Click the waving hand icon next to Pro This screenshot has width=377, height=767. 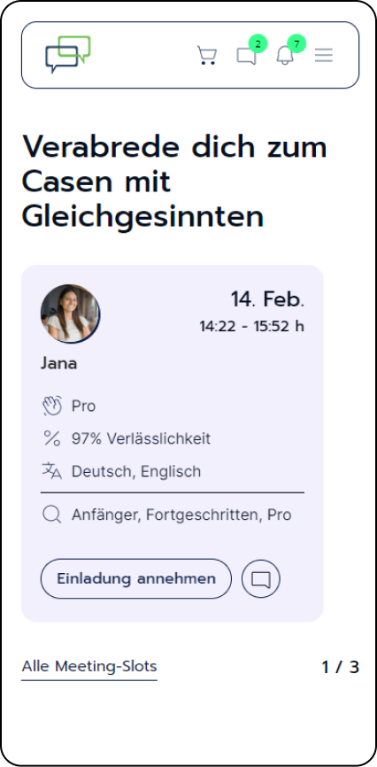coord(52,406)
